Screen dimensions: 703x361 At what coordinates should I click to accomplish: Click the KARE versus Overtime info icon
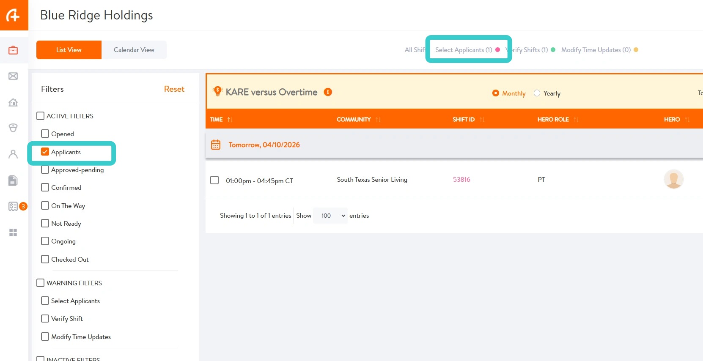(328, 92)
